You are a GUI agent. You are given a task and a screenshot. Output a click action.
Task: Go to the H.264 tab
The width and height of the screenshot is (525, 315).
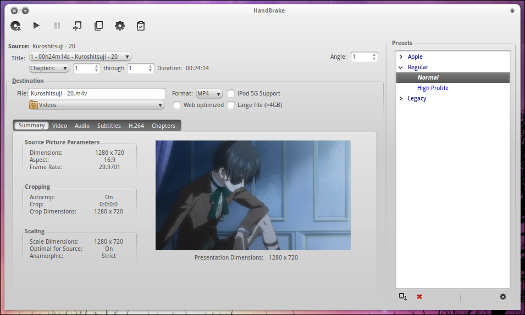tap(136, 126)
